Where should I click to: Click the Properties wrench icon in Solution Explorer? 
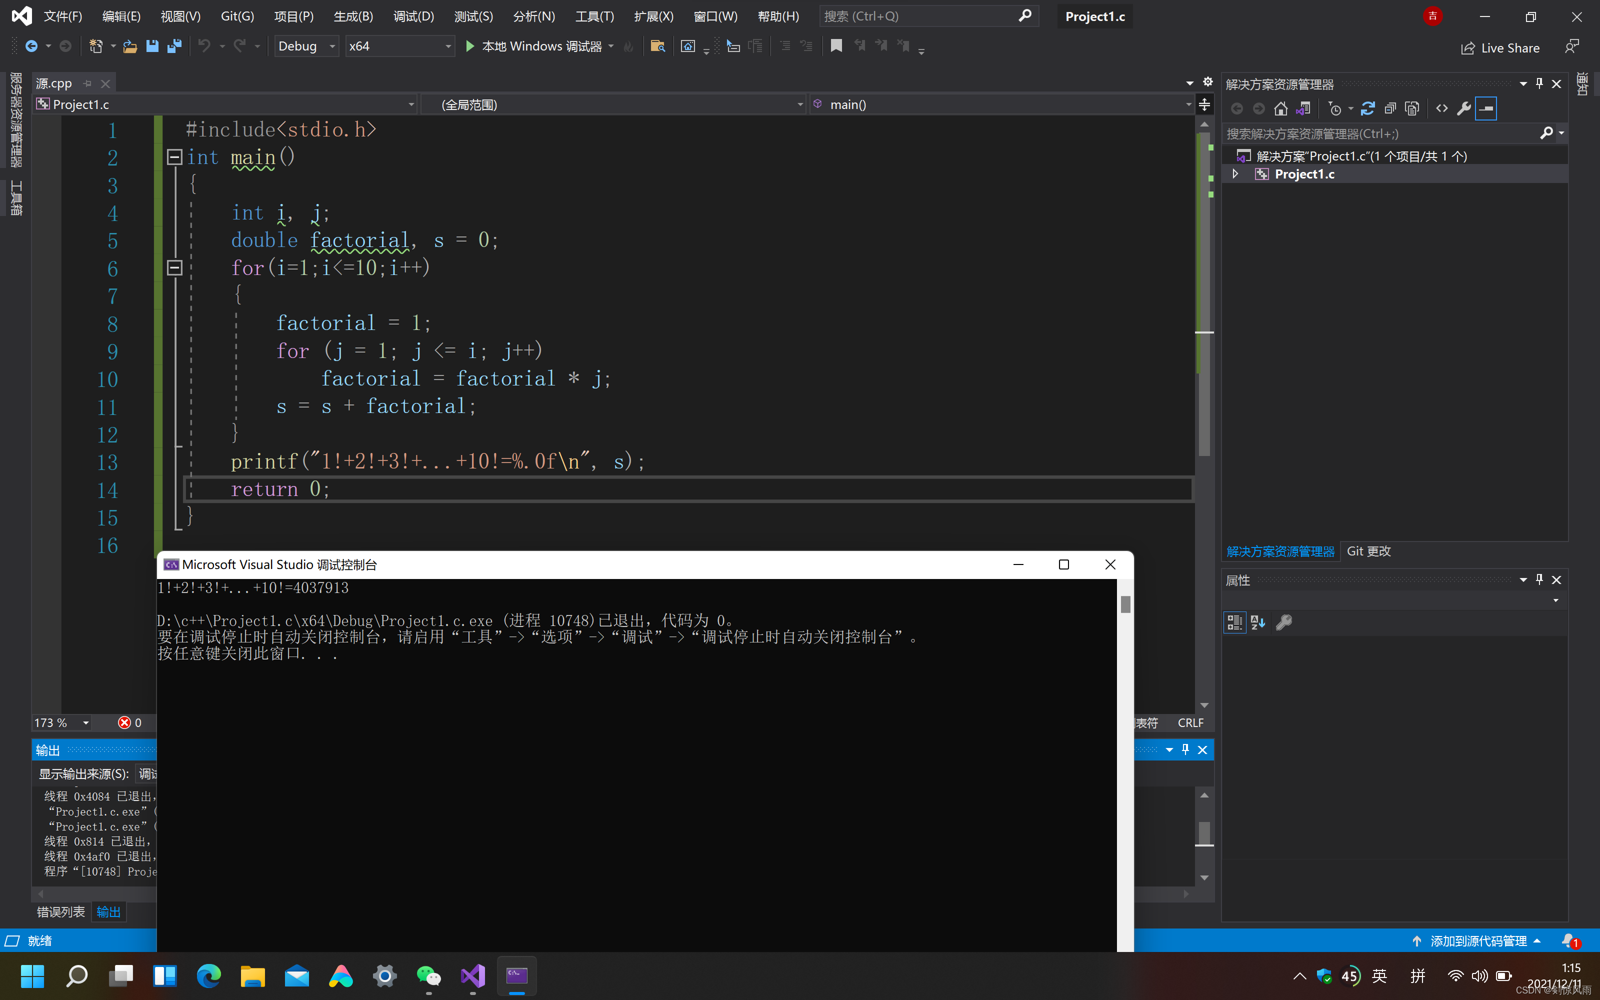pyautogui.click(x=1464, y=108)
